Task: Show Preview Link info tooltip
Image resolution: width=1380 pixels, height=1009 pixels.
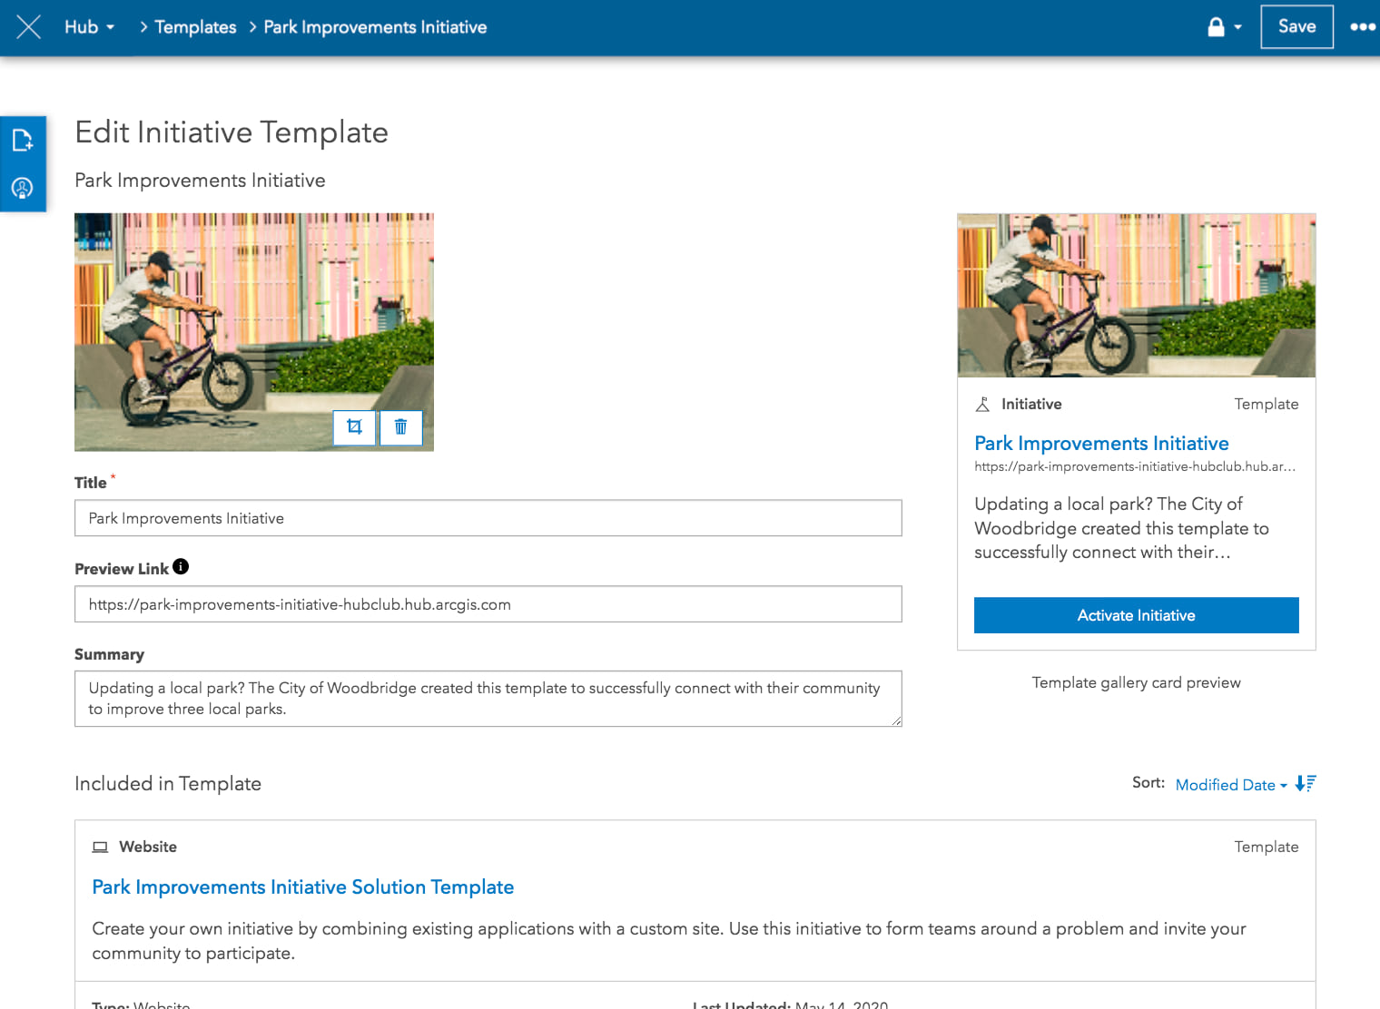Action: pyautogui.click(x=181, y=567)
